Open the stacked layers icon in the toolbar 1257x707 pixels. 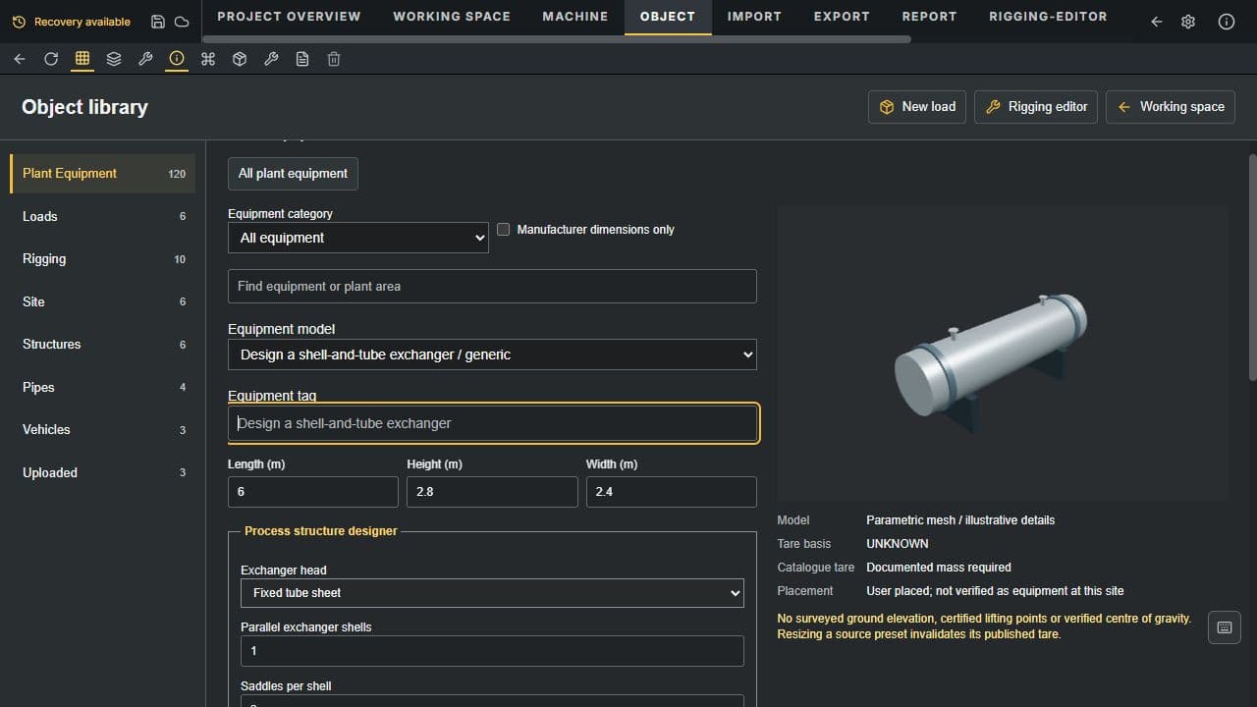click(114, 59)
